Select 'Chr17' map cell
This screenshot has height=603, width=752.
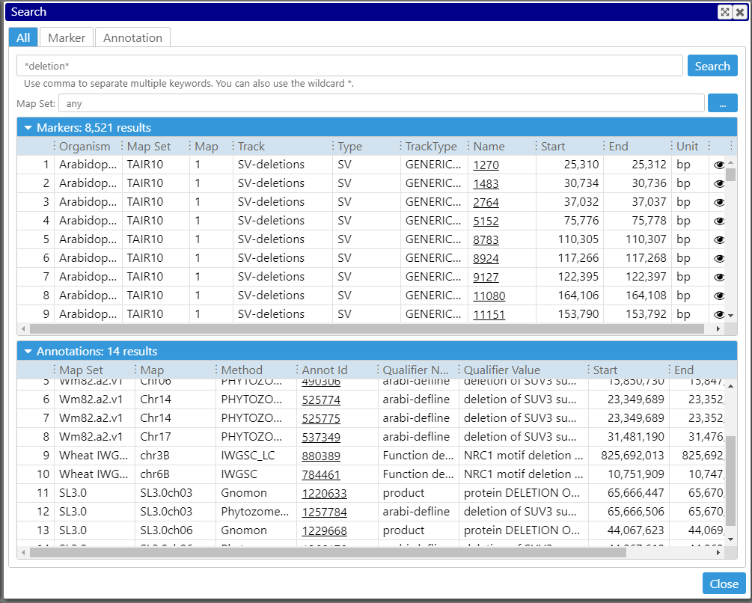(176, 437)
